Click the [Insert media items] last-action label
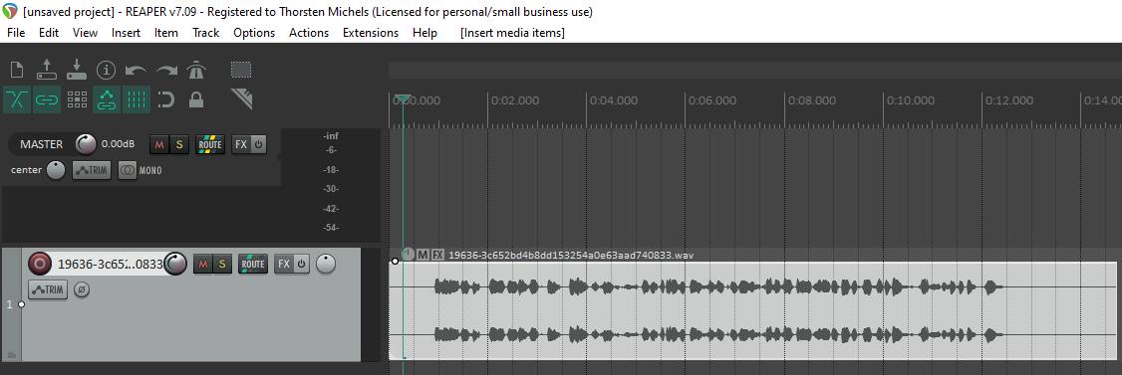Viewport: 1122px width, 375px height. [x=512, y=33]
